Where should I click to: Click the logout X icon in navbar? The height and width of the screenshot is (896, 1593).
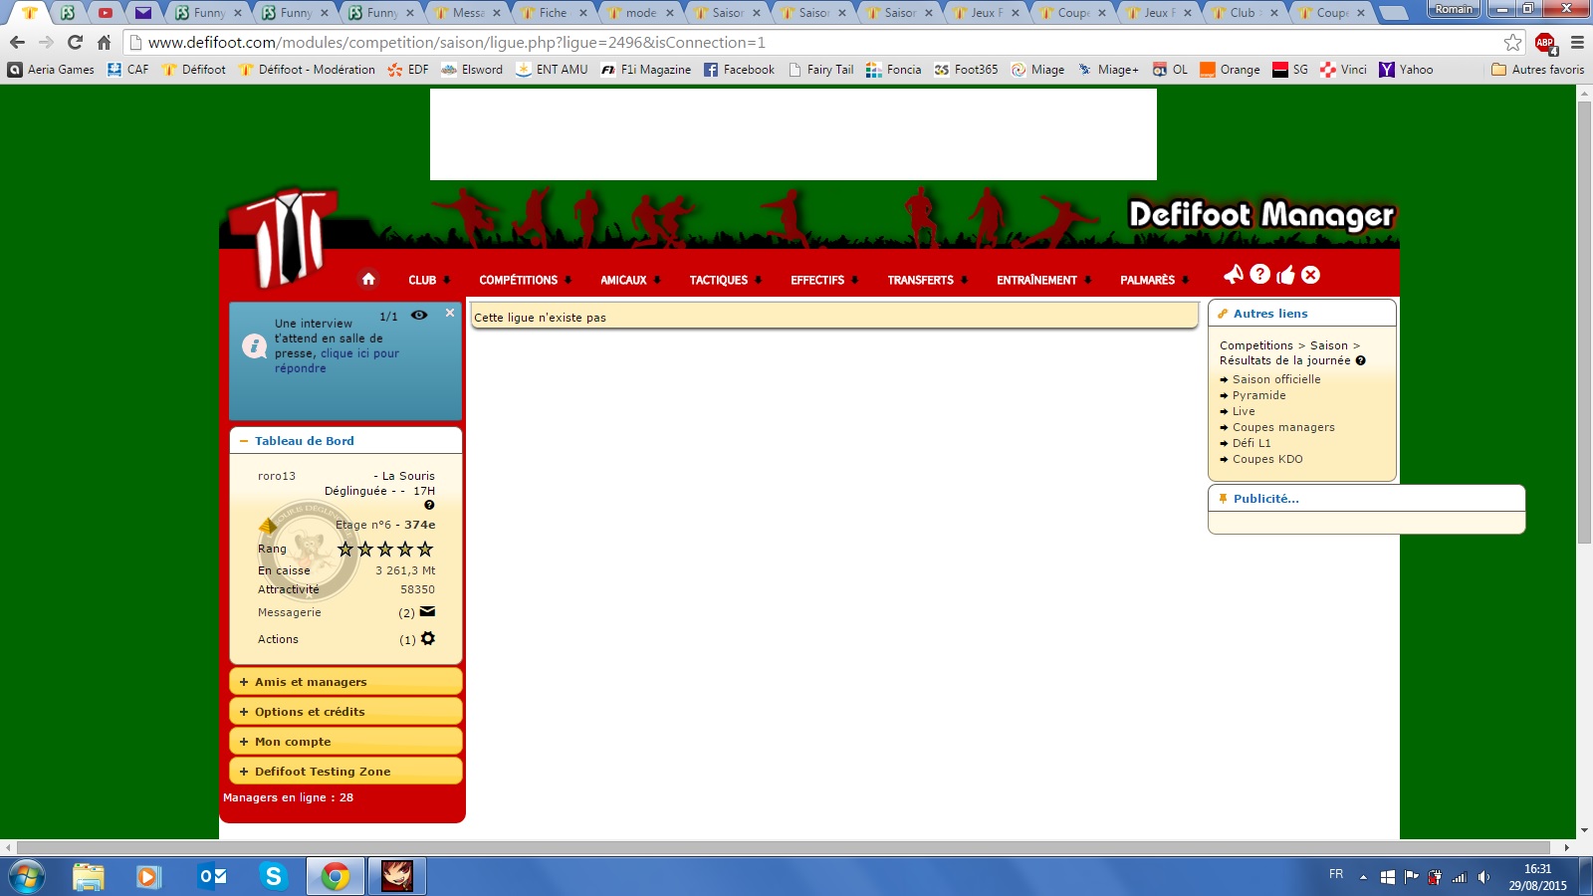[x=1310, y=275]
